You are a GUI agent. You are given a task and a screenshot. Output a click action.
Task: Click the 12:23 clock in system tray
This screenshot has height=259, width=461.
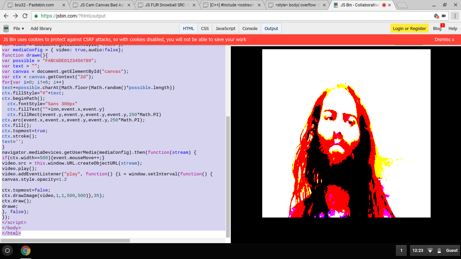click(x=418, y=251)
